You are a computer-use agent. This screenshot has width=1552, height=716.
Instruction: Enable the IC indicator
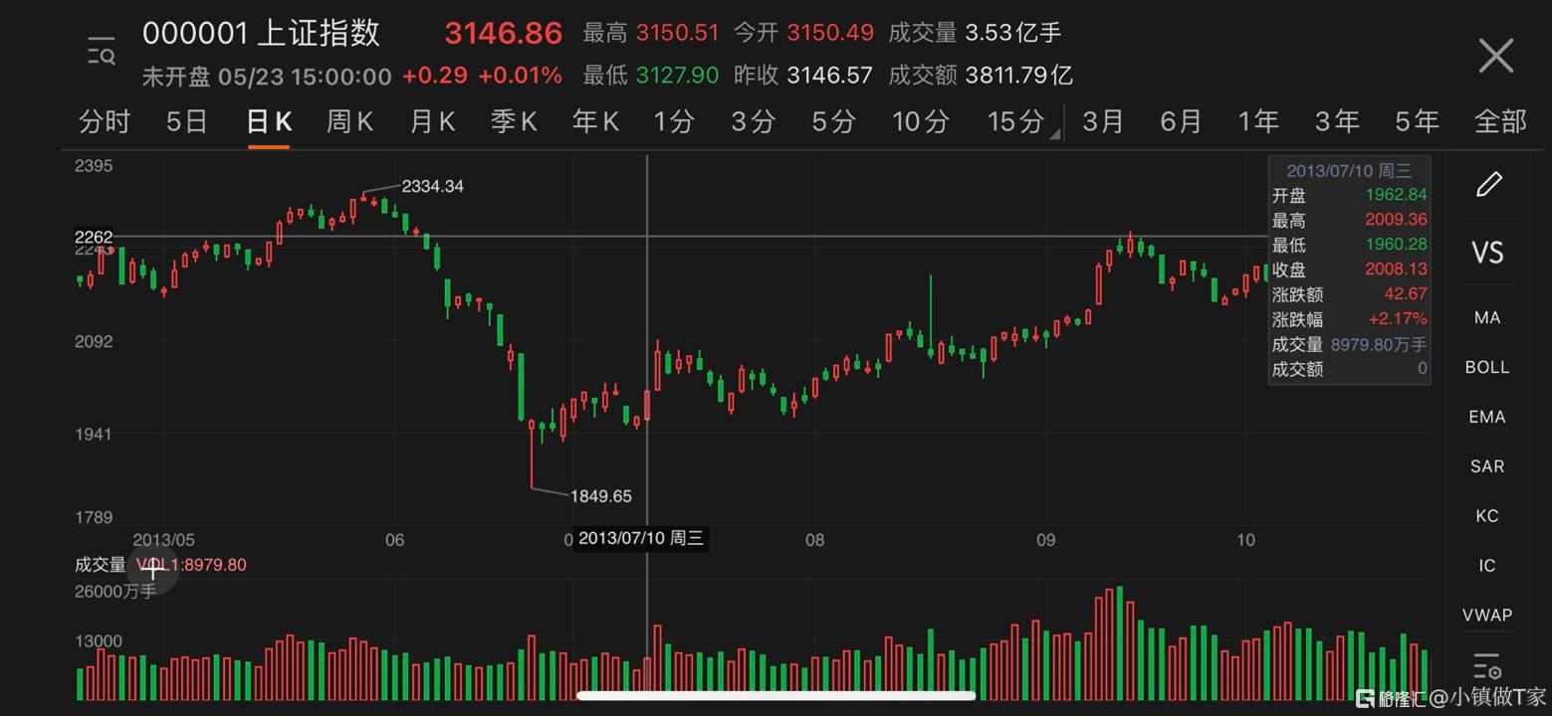1487,566
